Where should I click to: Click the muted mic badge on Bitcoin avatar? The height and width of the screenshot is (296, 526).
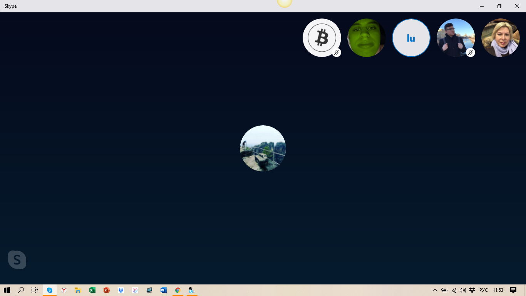(337, 52)
